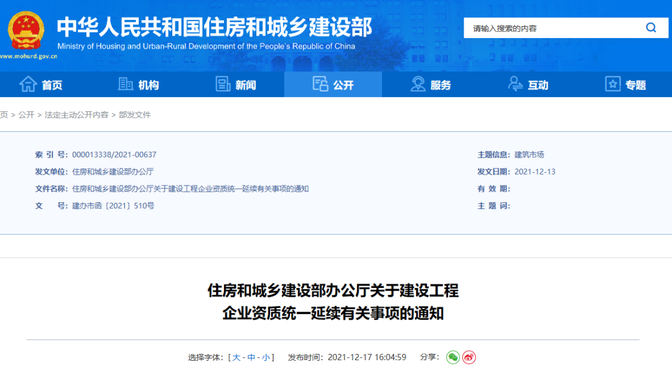Share the article via the Weibo icon
Screen dimensions: 672x367
470,358
